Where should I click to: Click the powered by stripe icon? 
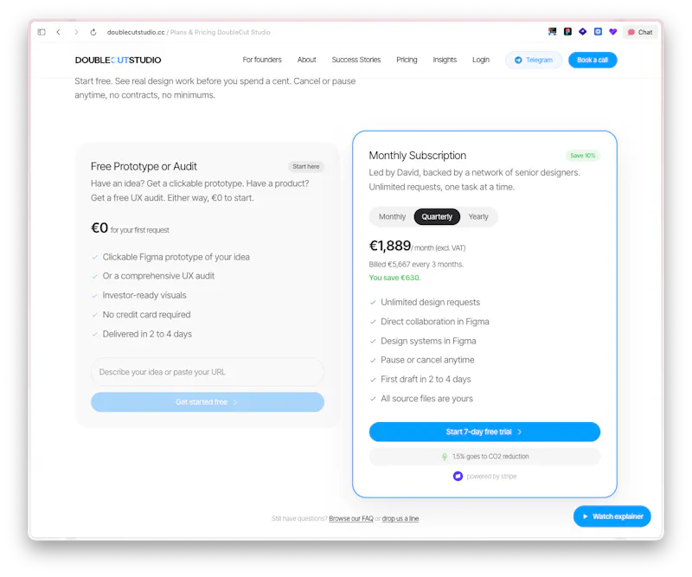tap(458, 477)
